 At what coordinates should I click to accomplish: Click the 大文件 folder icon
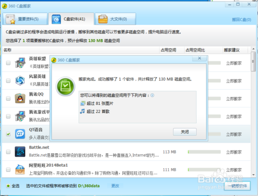[x=103, y=19]
